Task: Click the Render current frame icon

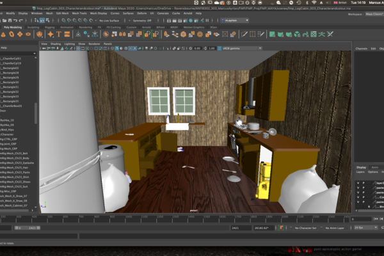Action: pos(174,20)
